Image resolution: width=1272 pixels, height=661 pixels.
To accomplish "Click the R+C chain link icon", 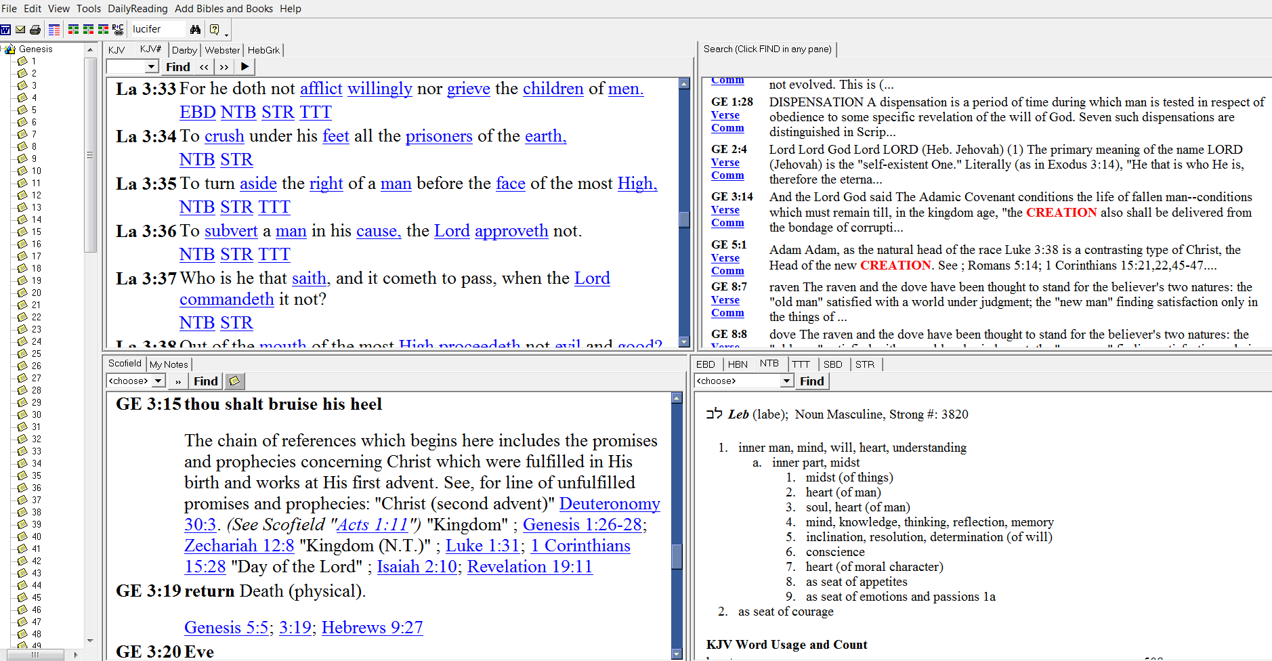I will (118, 29).
